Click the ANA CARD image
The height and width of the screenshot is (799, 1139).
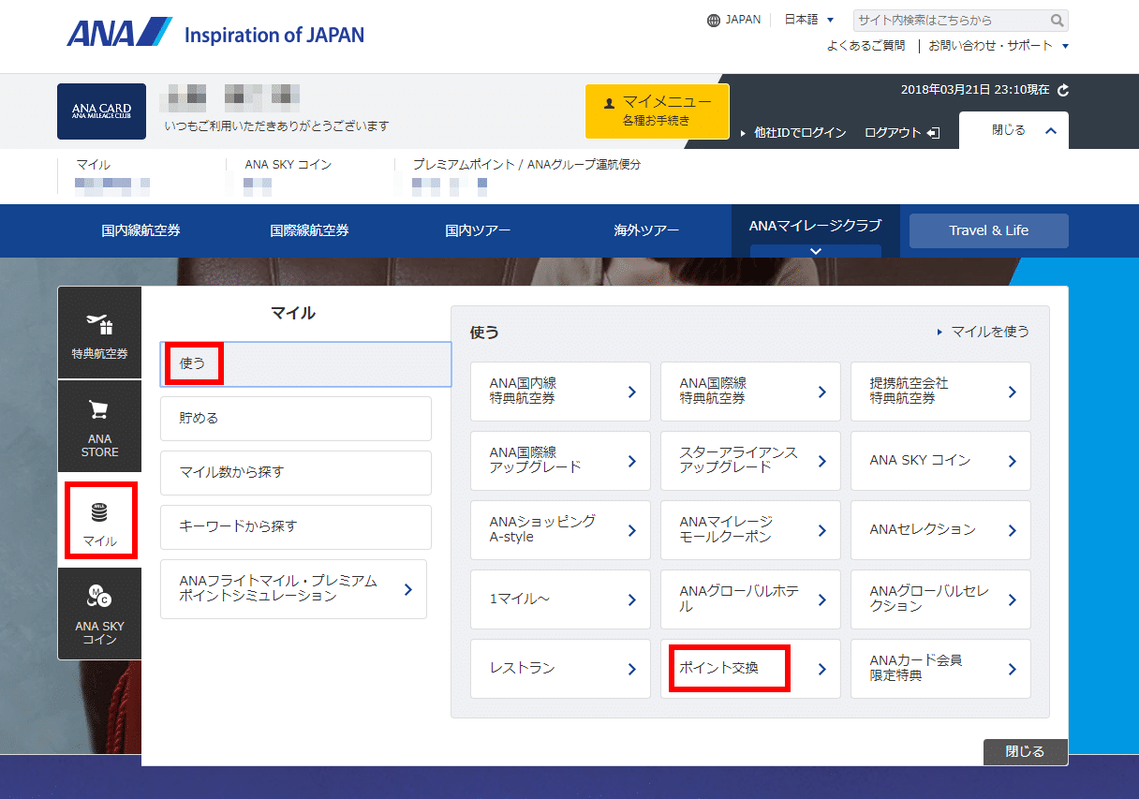101,111
